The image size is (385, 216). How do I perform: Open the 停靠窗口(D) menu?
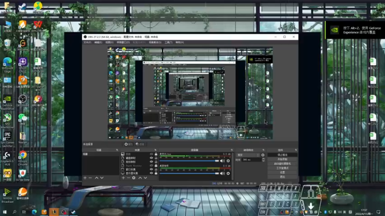tap(123, 42)
